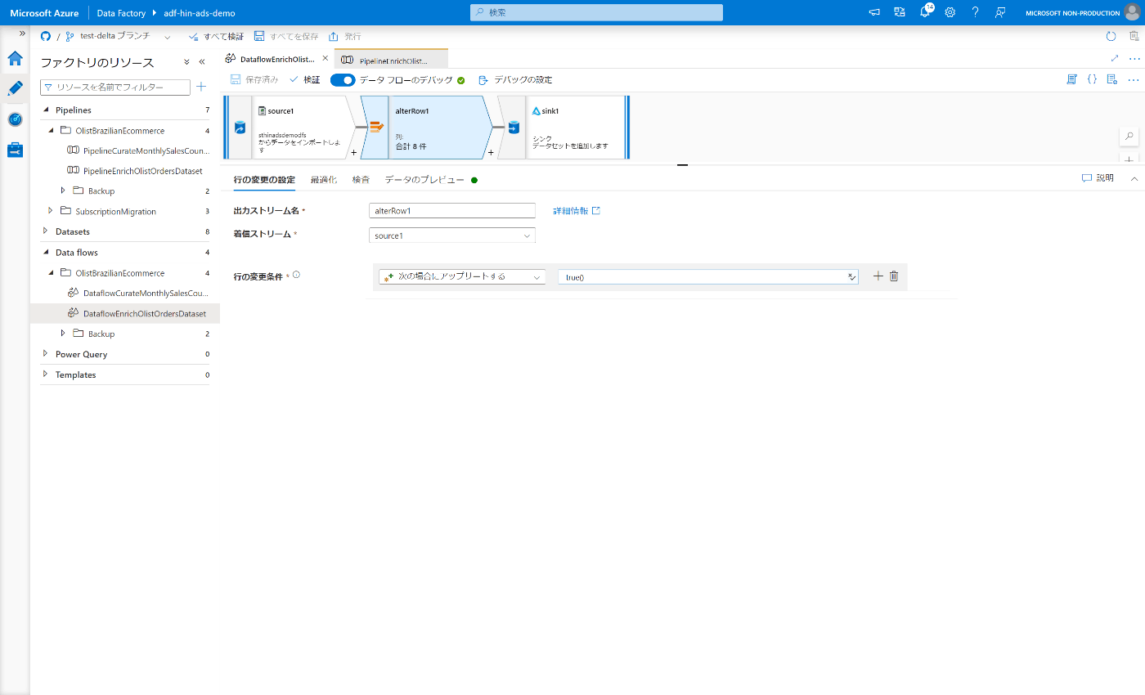
Task: Click the refresh icon in top toolbar
Action: [1111, 37]
